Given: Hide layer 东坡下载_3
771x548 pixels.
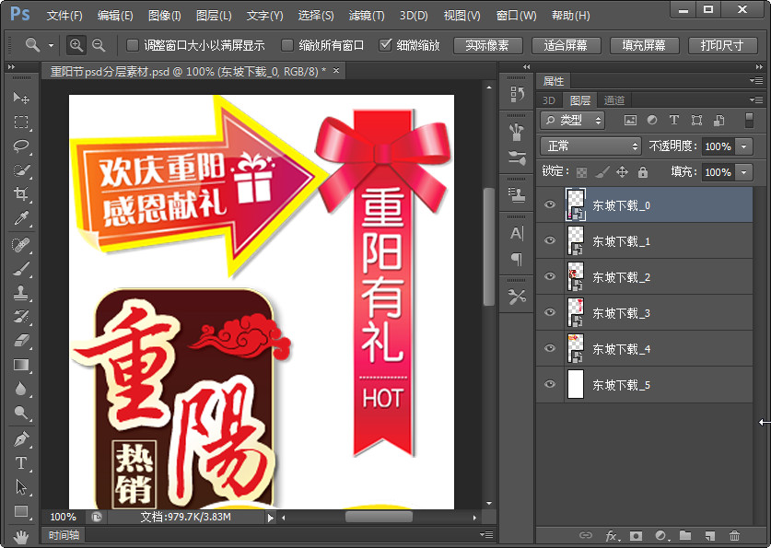Looking at the screenshot, I should point(550,312).
